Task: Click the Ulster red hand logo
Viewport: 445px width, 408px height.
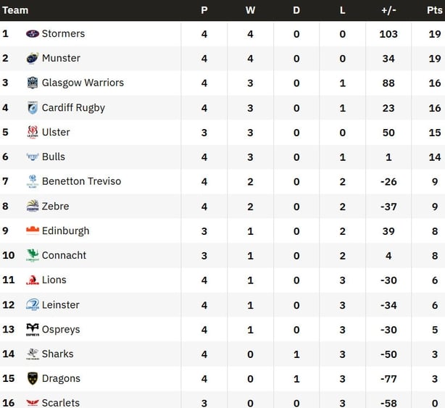Action: click(x=32, y=133)
